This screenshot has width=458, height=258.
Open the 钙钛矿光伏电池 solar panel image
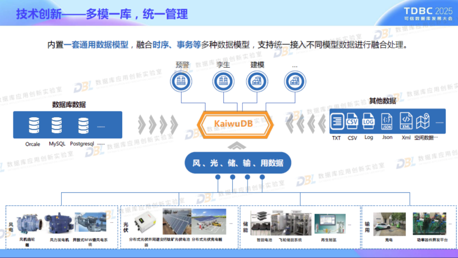coord(177,222)
